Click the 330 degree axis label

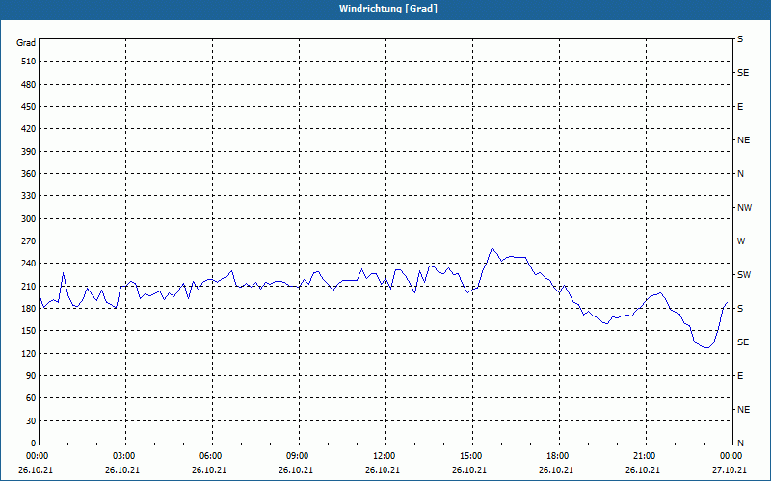pos(29,196)
